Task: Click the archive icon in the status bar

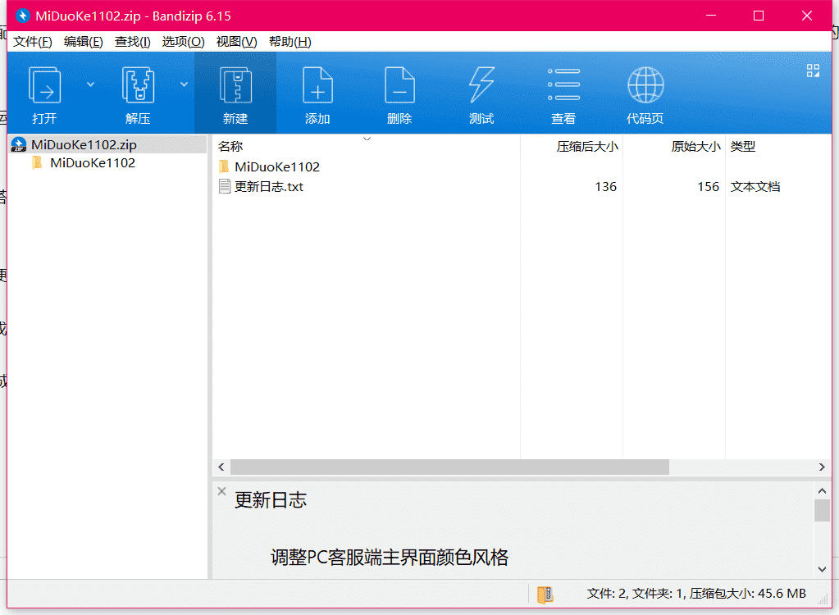Action: pos(545,594)
